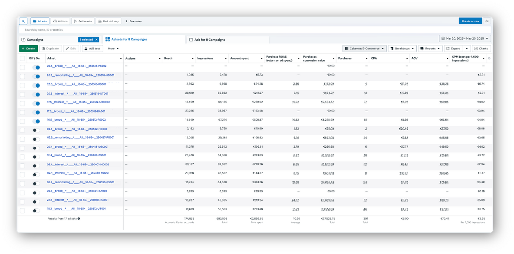Expand the Columns: E-Commerce dropdown

click(x=364, y=49)
